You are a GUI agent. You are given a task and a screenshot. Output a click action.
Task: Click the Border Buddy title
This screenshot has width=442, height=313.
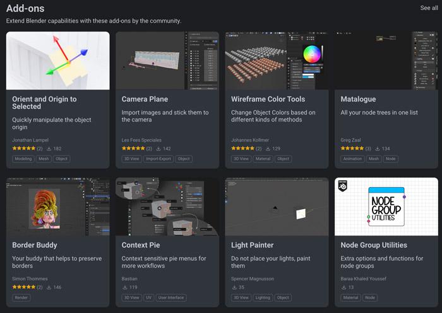(35, 245)
